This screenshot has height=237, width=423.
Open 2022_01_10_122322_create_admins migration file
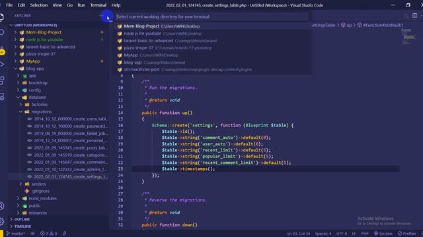pos(71,170)
